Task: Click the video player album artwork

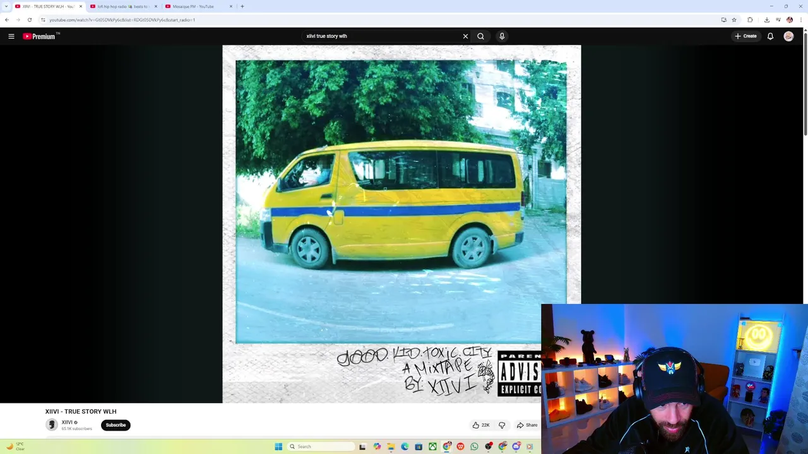Action: click(x=401, y=224)
